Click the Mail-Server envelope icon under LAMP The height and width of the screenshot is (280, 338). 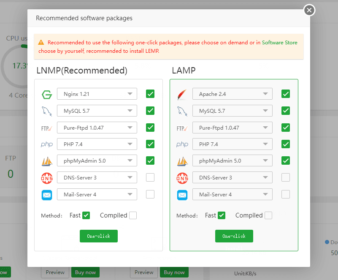point(182,194)
